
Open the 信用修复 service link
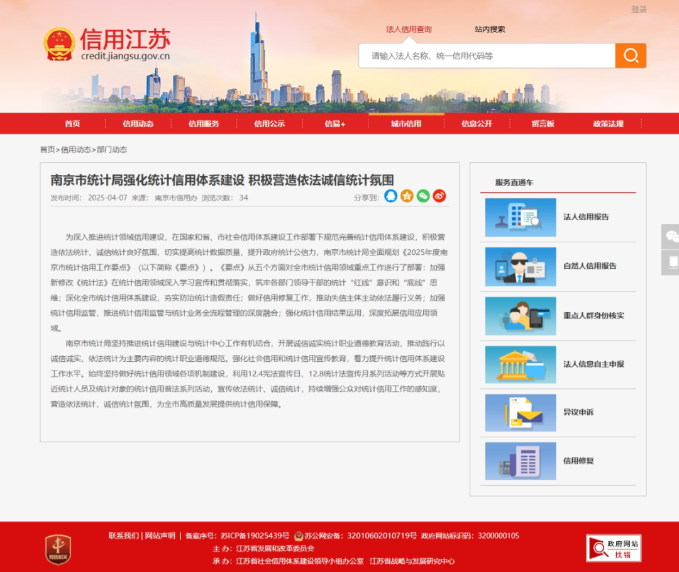tap(578, 461)
